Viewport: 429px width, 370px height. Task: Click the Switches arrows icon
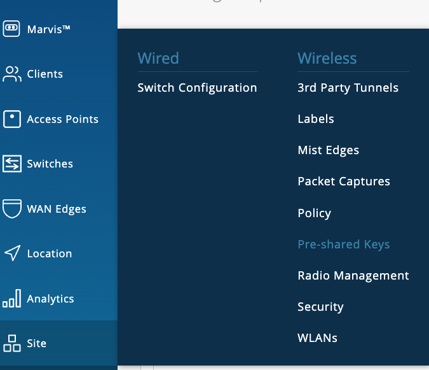[12, 164]
